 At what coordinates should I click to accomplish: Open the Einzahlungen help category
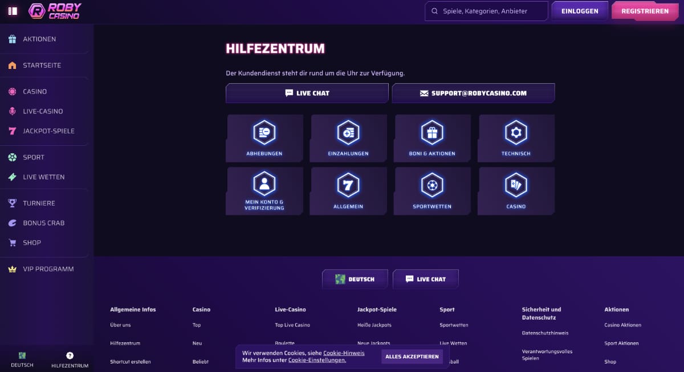[348, 138]
